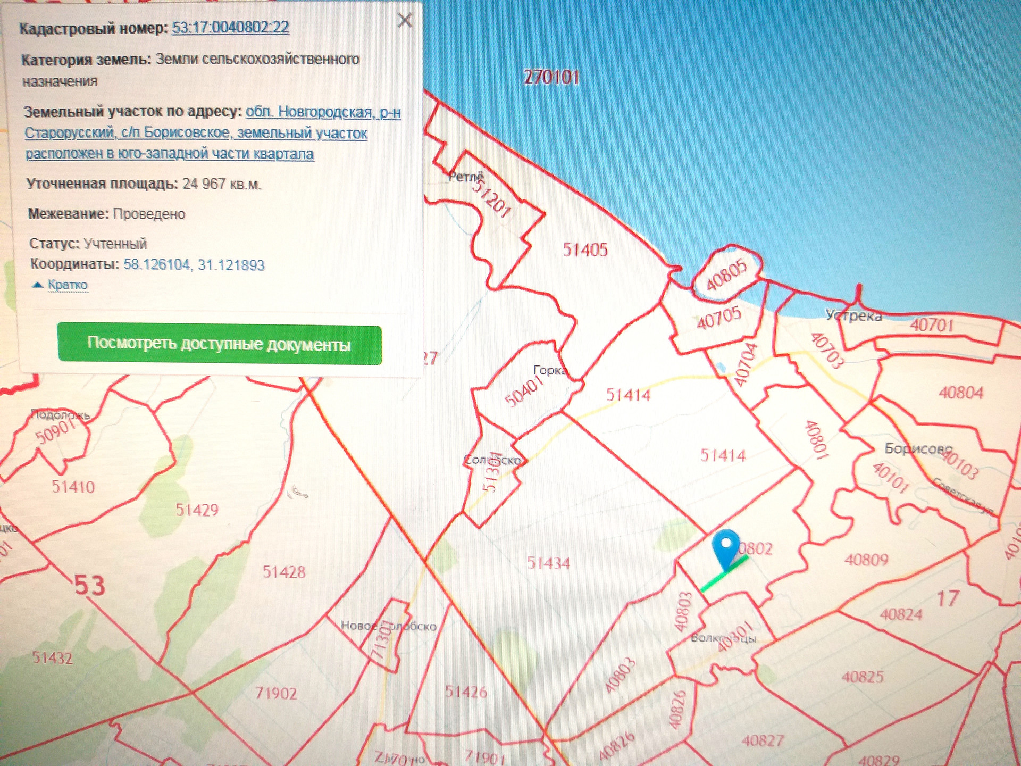Open cadastral number 53:17:0040802:22 link

(230, 27)
